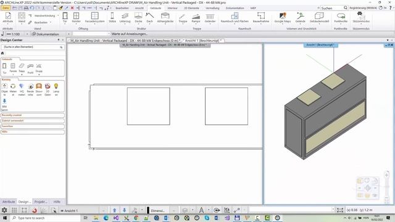Click the Windows Start button
This screenshot has width=395, height=222.
point(5,218)
